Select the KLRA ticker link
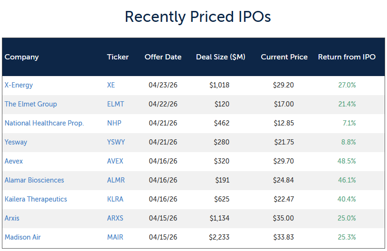The image size is (387, 251). (115, 199)
